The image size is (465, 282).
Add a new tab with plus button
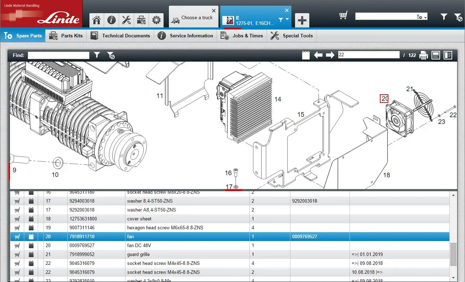tap(302, 20)
